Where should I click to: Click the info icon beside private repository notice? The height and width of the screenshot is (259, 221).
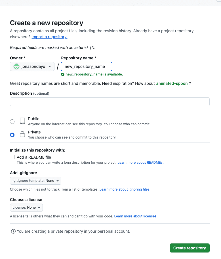(x=13, y=231)
